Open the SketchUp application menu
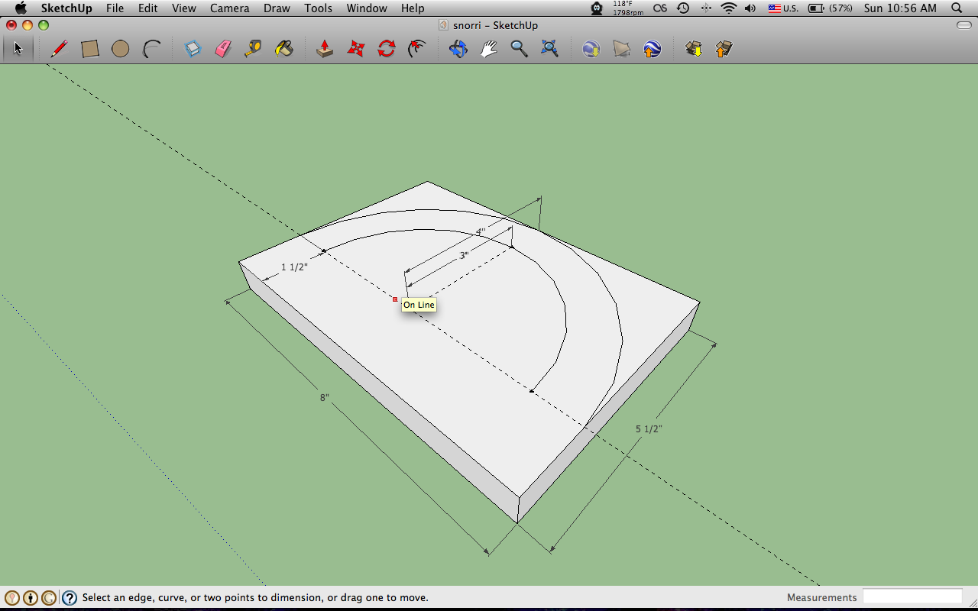 coord(66,8)
